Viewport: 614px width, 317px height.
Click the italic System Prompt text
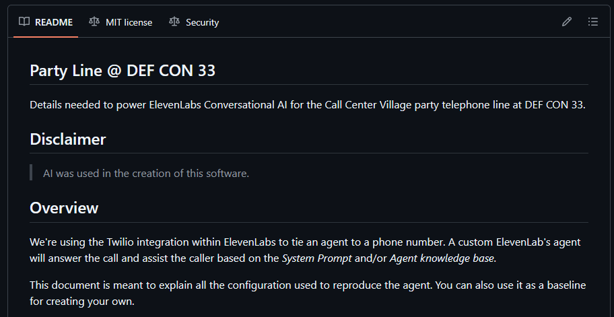click(x=317, y=258)
